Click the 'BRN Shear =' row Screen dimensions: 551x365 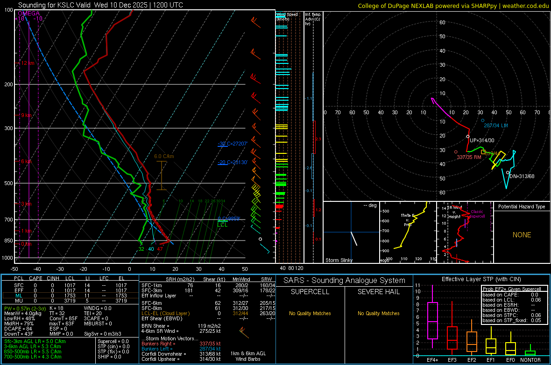(181, 326)
